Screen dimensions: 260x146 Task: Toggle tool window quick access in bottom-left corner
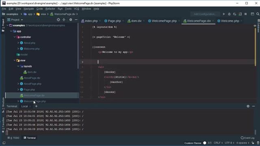click(4, 143)
